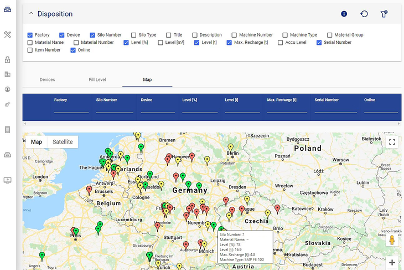The height and width of the screenshot is (270, 404).
Task: Switch to the Devices tab
Action: pyautogui.click(x=47, y=80)
